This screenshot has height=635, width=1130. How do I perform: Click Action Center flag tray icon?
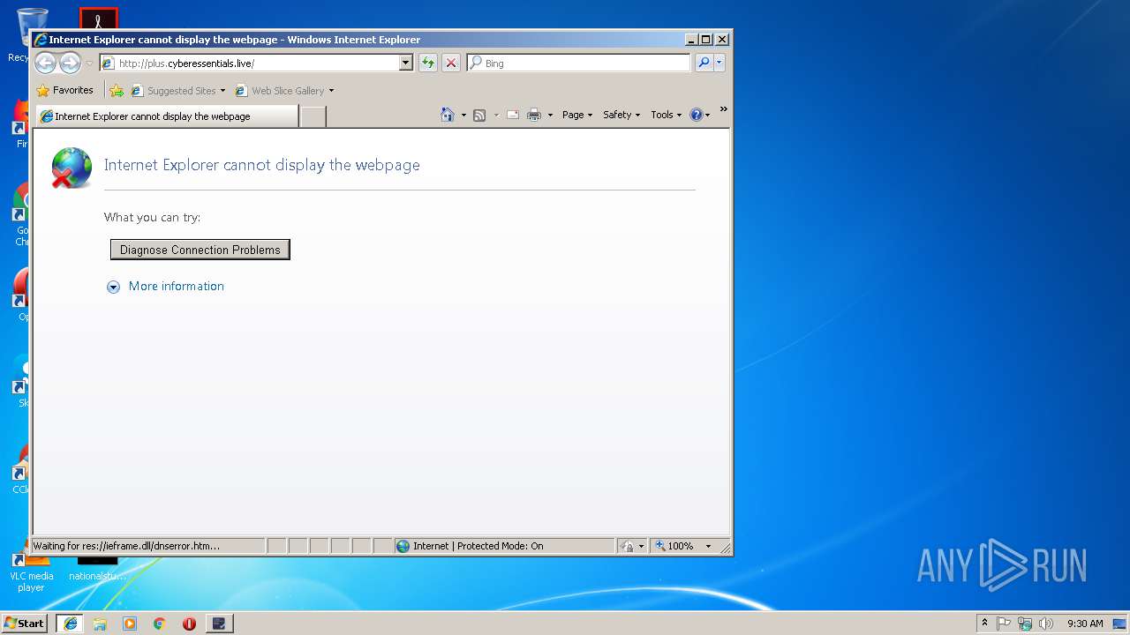(x=1004, y=624)
